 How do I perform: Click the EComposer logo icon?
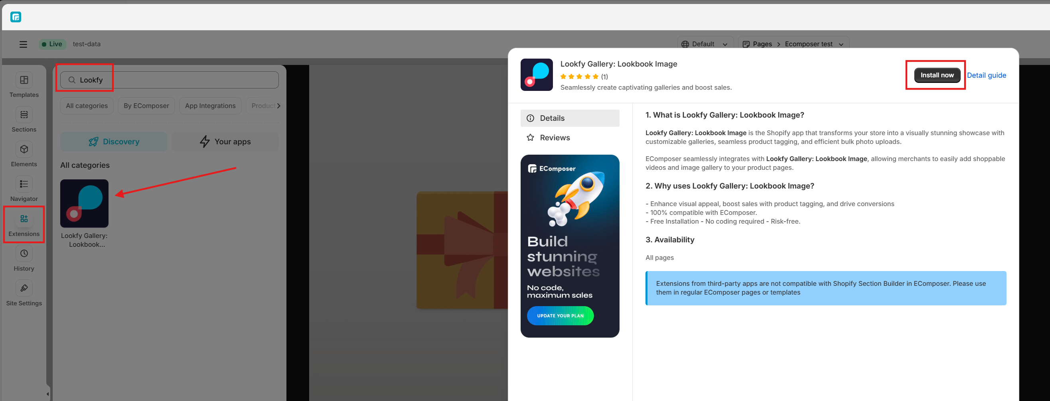click(16, 17)
